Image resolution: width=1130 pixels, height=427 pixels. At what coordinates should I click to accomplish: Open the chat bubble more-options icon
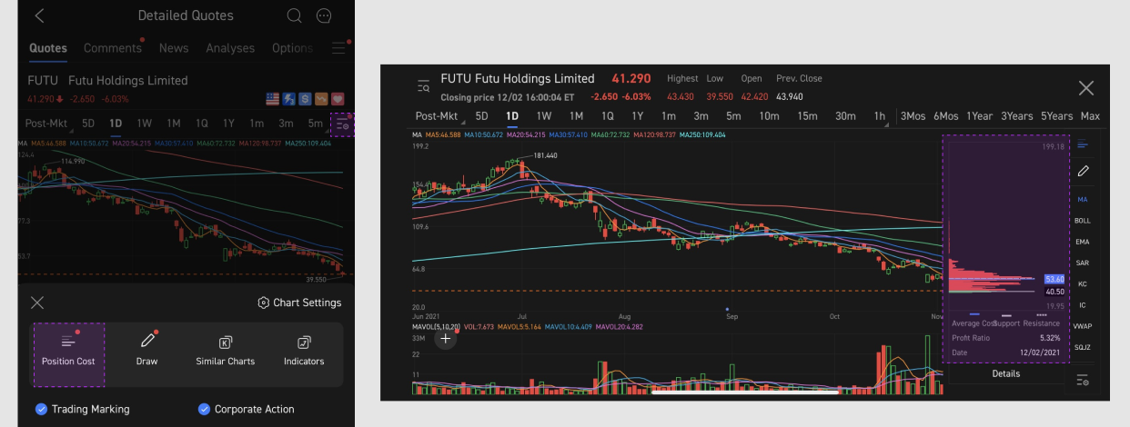[x=324, y=15]
